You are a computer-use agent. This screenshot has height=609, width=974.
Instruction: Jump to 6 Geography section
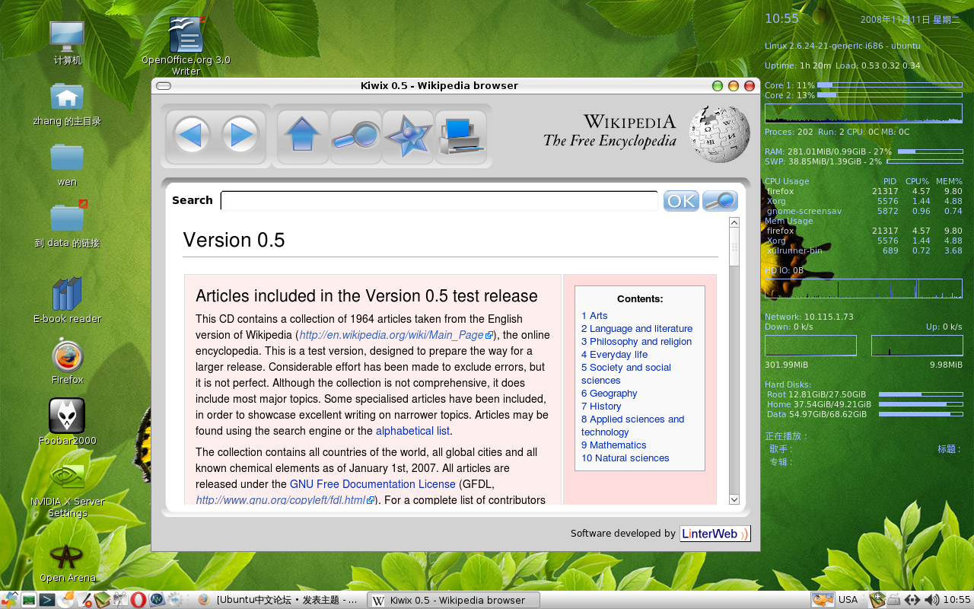(609, 393)
